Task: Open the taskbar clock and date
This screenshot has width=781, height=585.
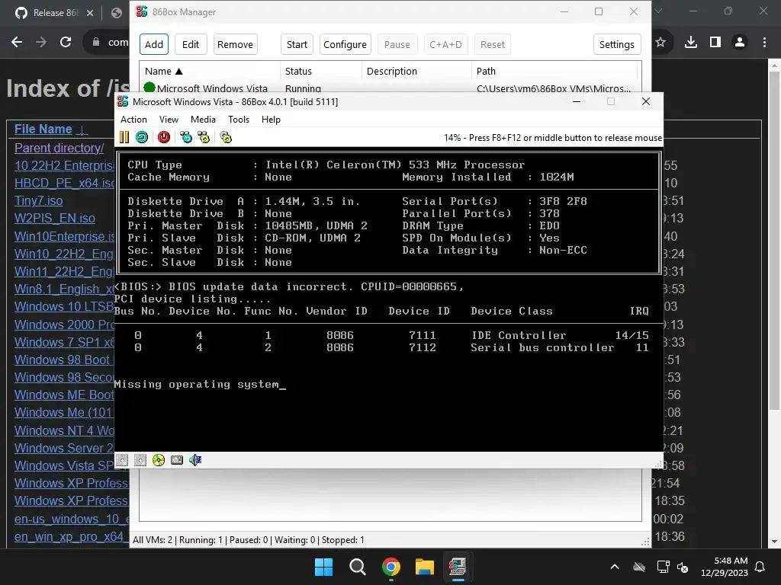Action: tap(725, 567)
